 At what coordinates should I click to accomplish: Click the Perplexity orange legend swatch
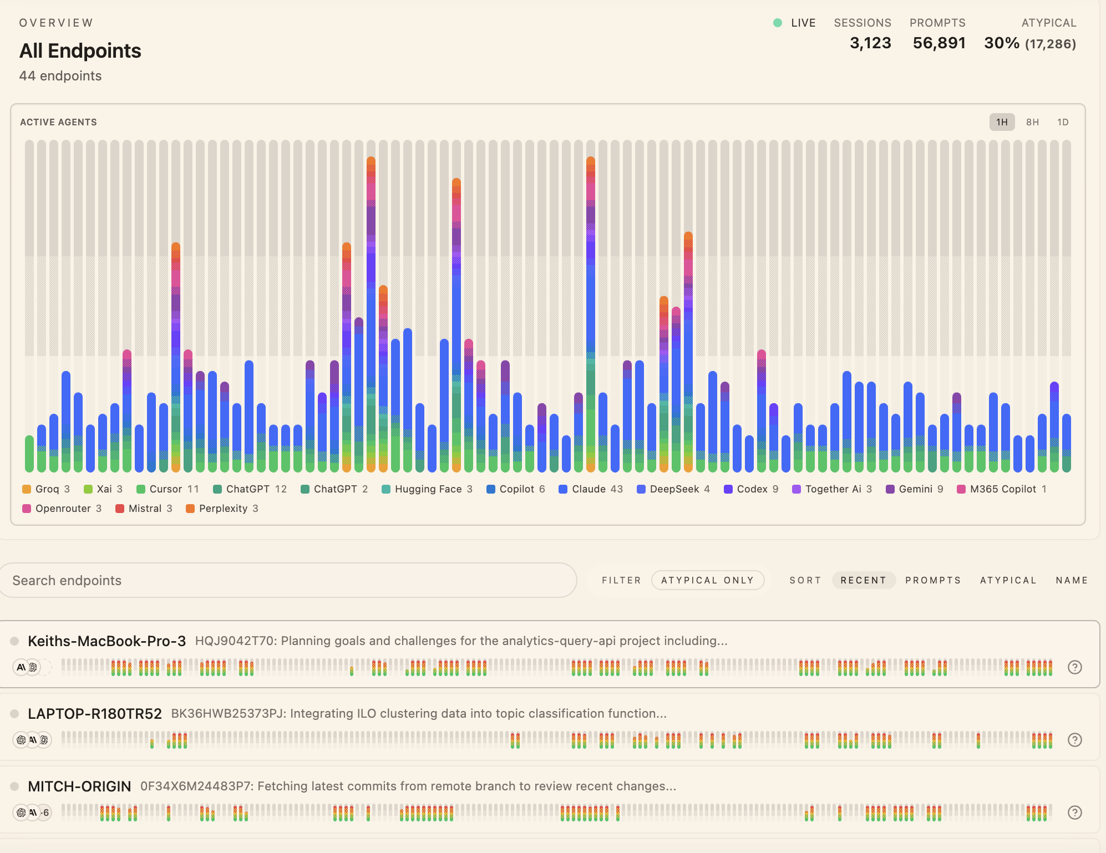click(190, 509)
